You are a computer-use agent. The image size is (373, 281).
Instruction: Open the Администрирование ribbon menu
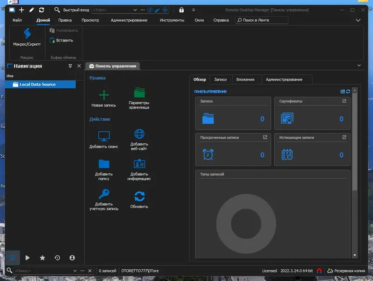(x=129, y=20)
